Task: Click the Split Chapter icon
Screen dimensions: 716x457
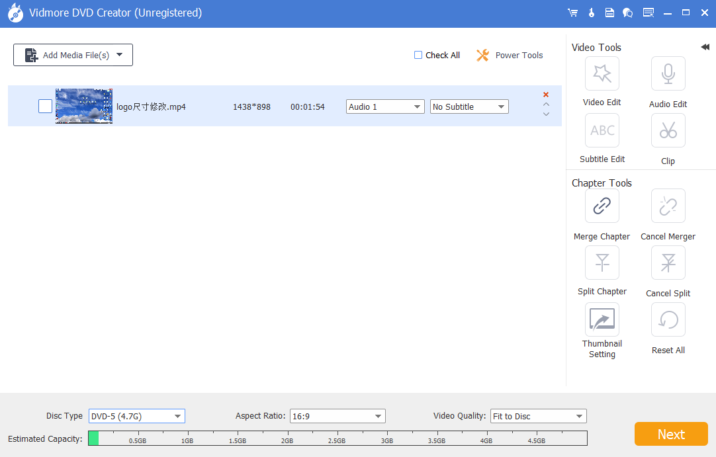Action: [602, 263]
